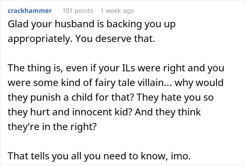This screenshot has height=166, width=245.
Task: Click the phrase 'They hate you so'
Action: coord(175,98)
